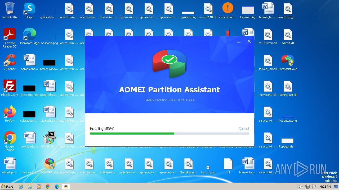The image size is (339, 190).
Task: Select the concrt140.dll file icon
Action: click(208, 11)
